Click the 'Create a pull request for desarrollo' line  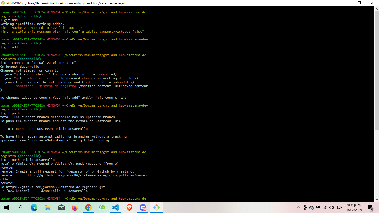(67, 171)
